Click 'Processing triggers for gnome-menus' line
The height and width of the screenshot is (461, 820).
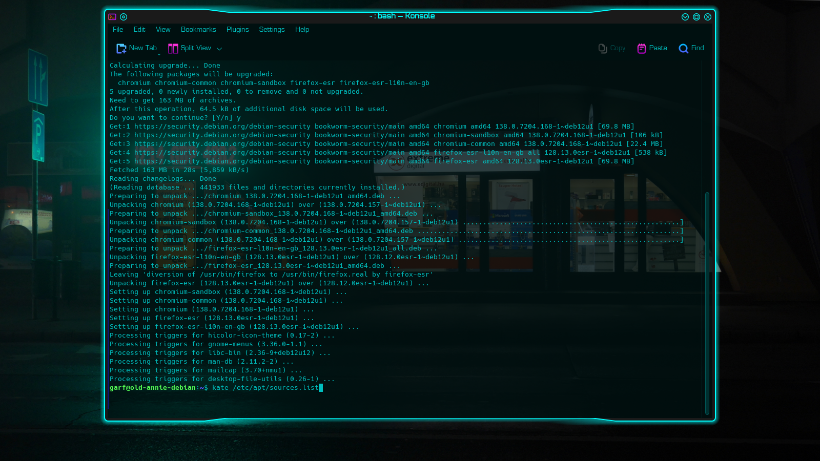pyautogui.click(x=216, y=344)
